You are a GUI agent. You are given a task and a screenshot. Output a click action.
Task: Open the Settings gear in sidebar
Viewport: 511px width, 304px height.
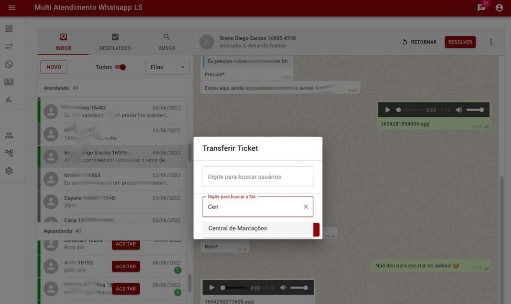(x=9, y=171)
